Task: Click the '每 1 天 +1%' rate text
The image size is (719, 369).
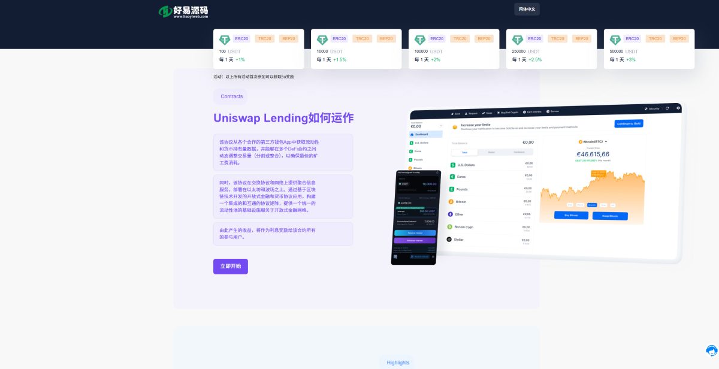Action: click(232, 60)
